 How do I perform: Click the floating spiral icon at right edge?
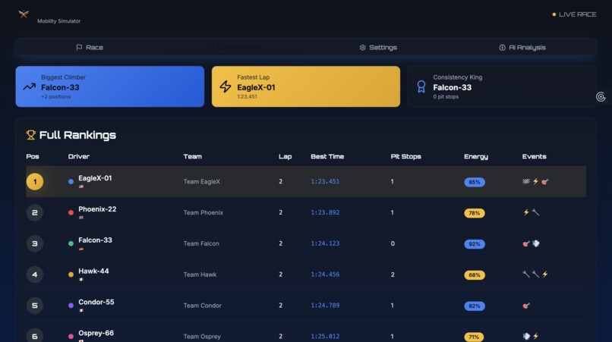point(601,97)
